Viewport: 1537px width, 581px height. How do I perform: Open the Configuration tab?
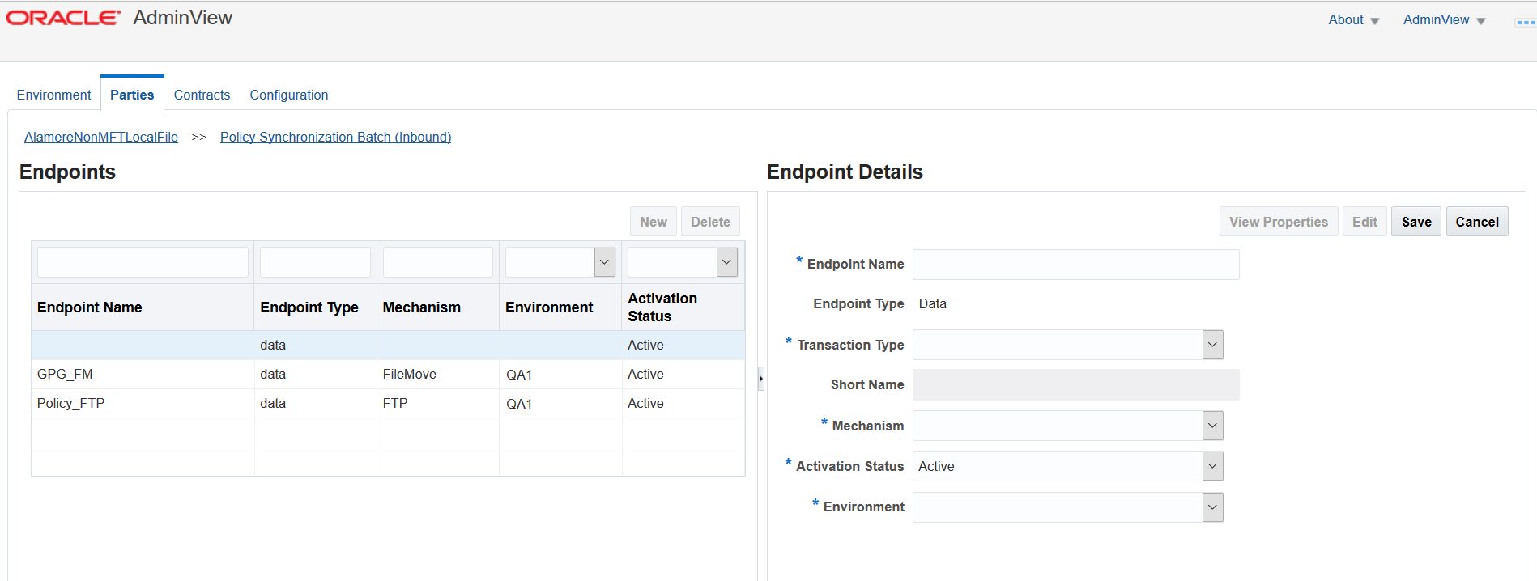pyautogui.click(x=289, y=95)
